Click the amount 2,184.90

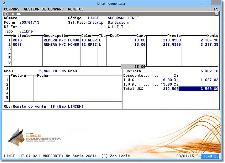(x=210, y=40)
